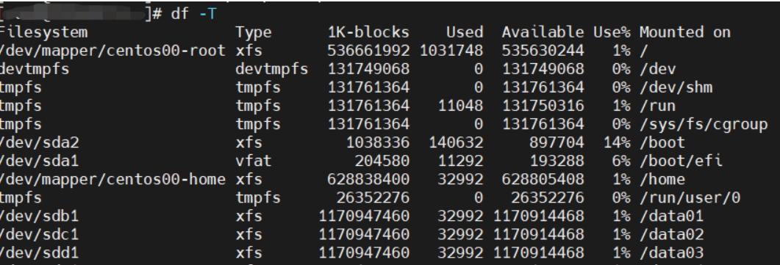Viewport: 780px width, 265px height.
Task: Click the /dev/sdc1 device entry
Action: (39, 234)
